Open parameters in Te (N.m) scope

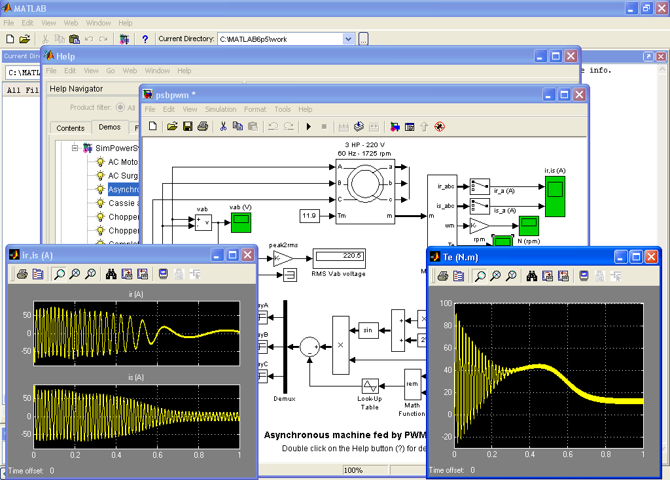(x=459, y=277)
